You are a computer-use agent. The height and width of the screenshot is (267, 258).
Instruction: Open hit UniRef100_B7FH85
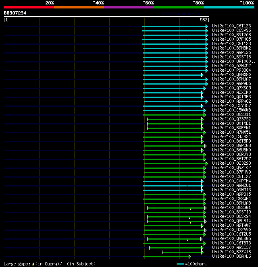[x=231, y=39]
